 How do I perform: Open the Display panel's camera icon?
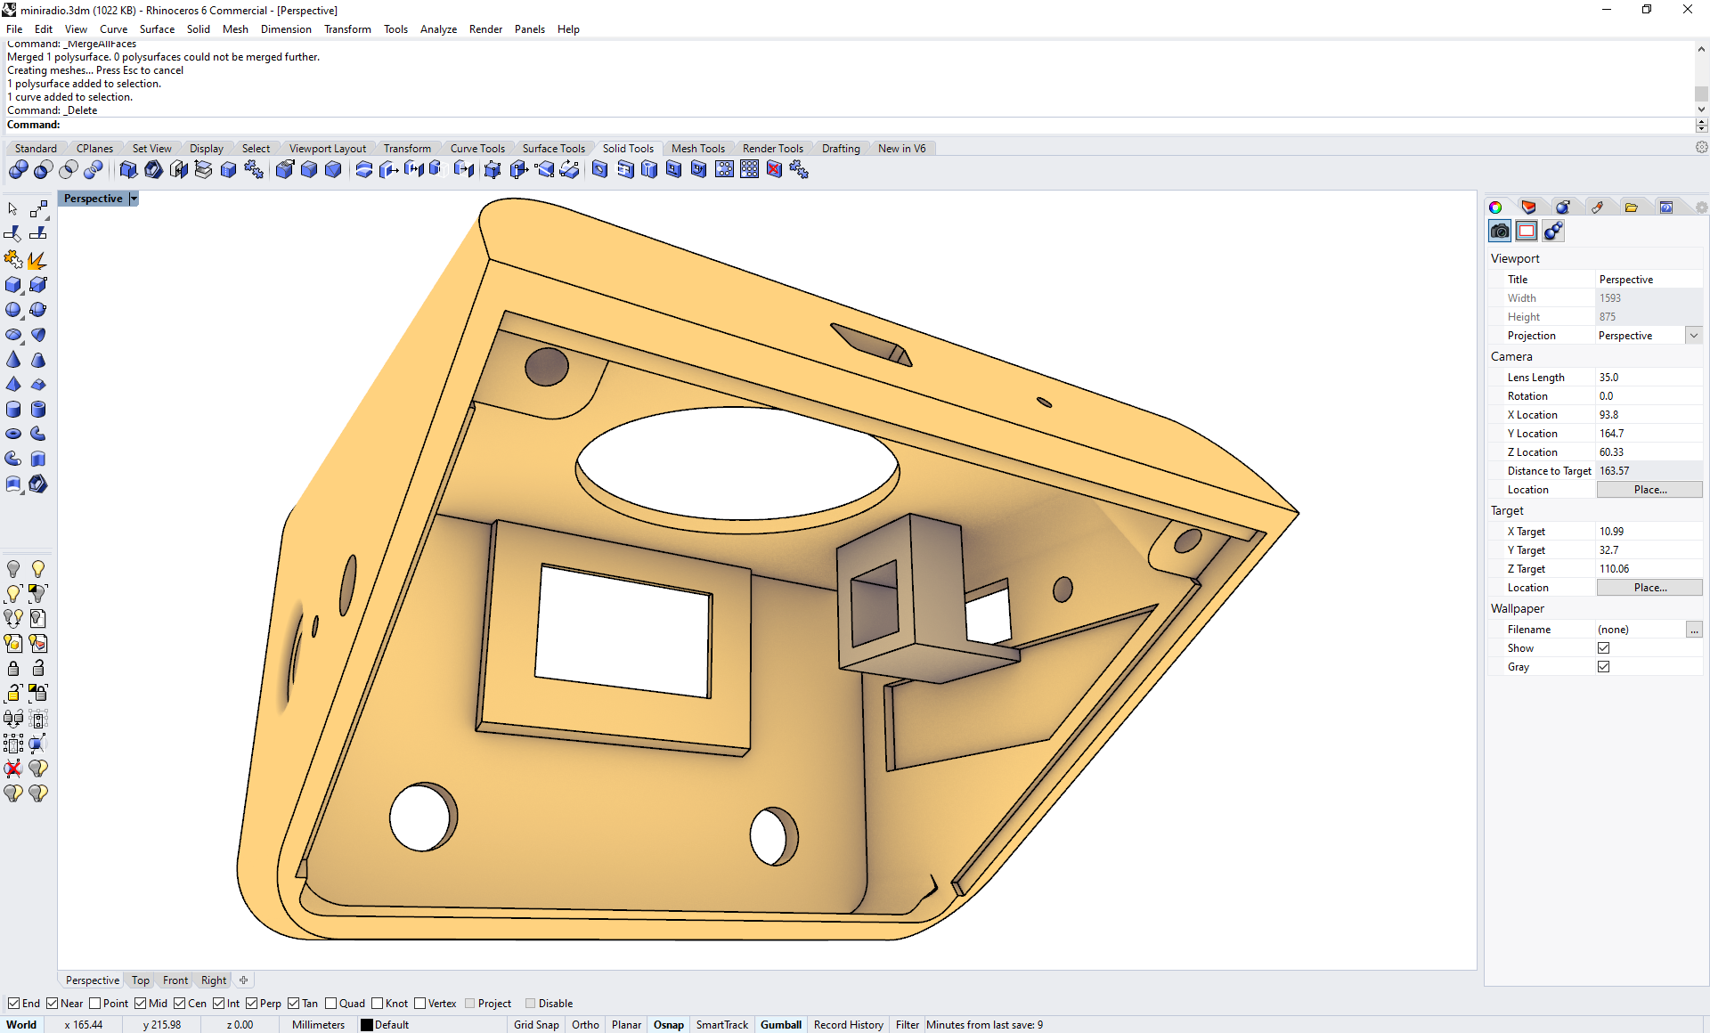1500,231
